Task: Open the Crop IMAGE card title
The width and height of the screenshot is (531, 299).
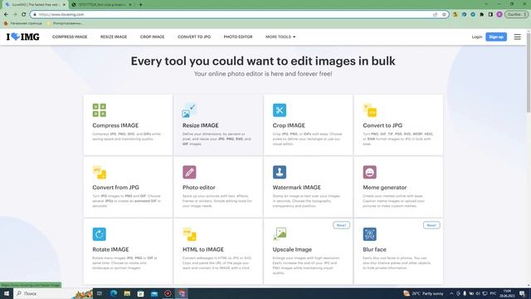Action: [289, 125]
